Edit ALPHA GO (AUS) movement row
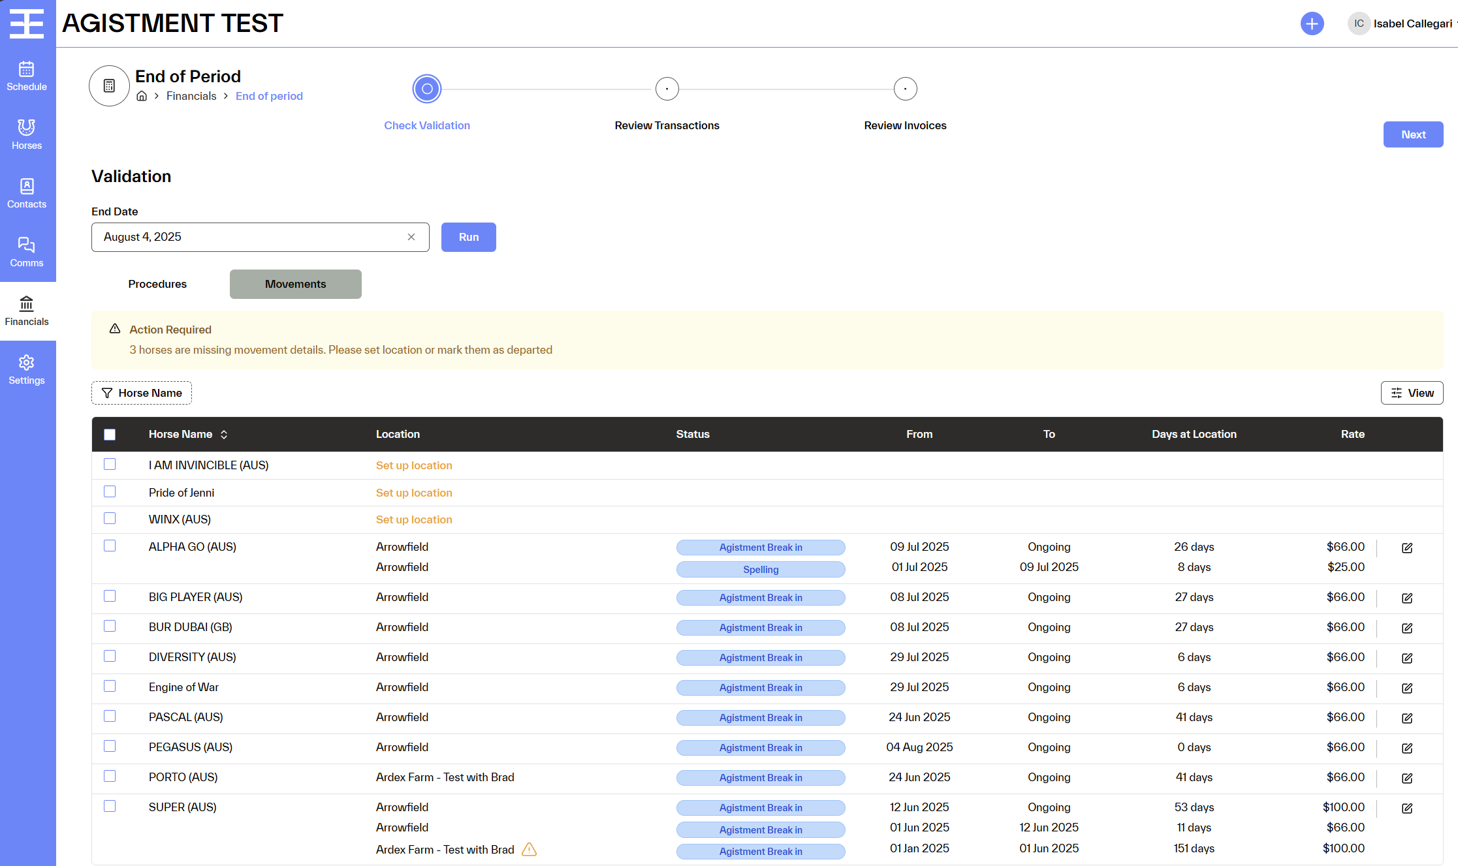This screenshot has width=1458, height=866. [x=1407, y=548]
